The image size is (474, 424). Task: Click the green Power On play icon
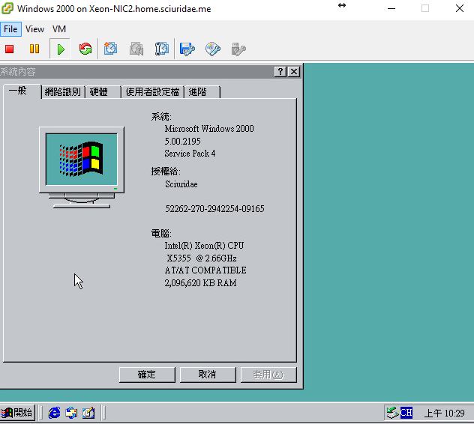pyautogui.click(x=61, y=49)
